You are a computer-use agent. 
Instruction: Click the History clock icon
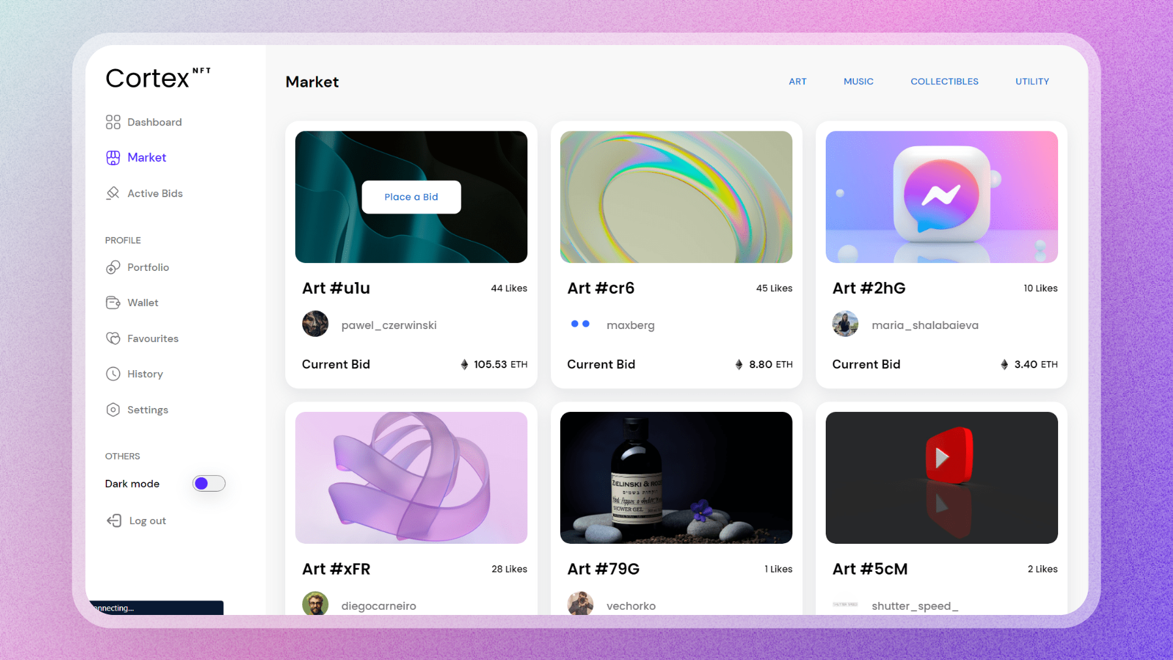click(x=113, y=374)
